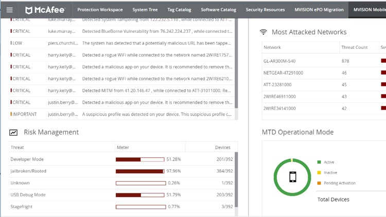Open the BlueBorne Vulnerability threat row
The image size is (386, 217).
(122, 31)
